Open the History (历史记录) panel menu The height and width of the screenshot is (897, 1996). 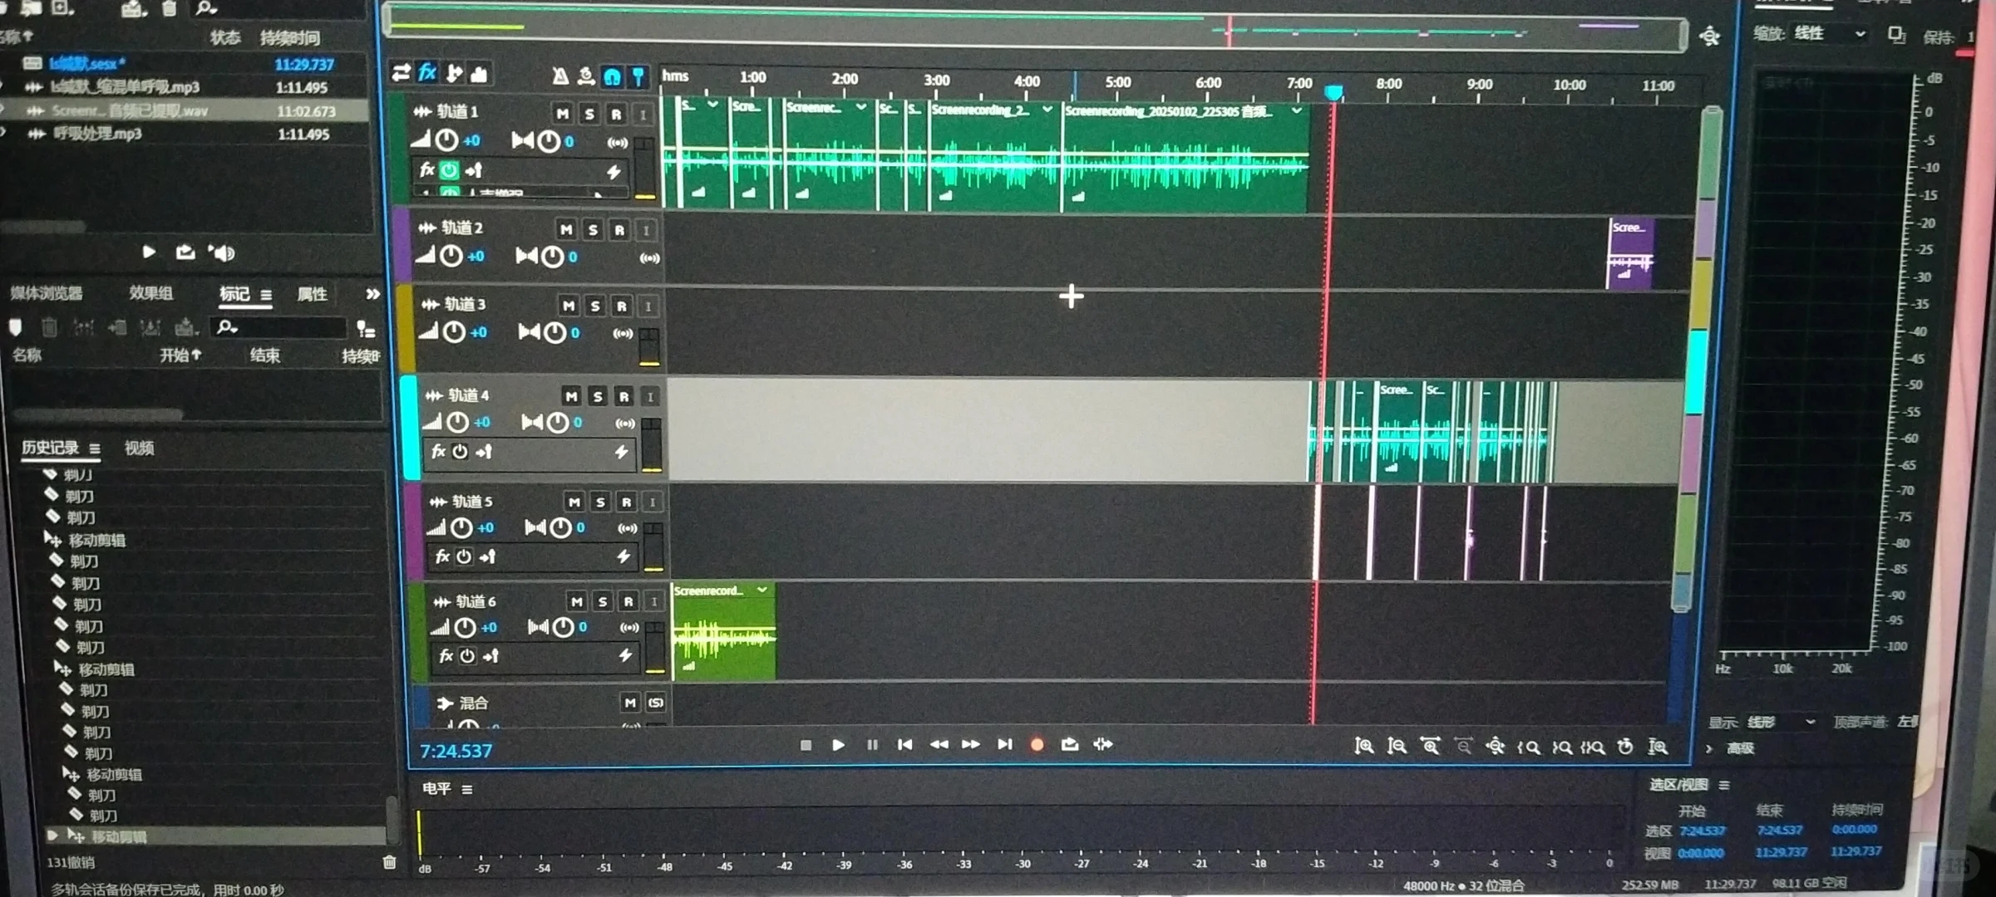click(x=95, y=448)
